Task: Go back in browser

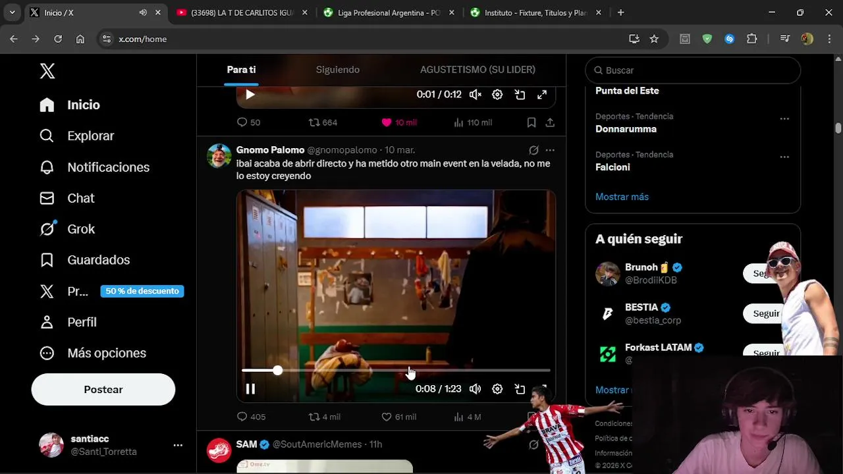Action: click(x=14, y=39)
